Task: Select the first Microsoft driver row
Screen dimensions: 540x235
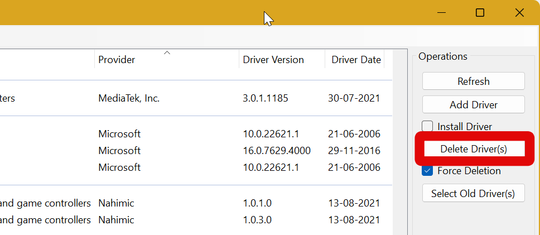Action: tap(119, 134)
